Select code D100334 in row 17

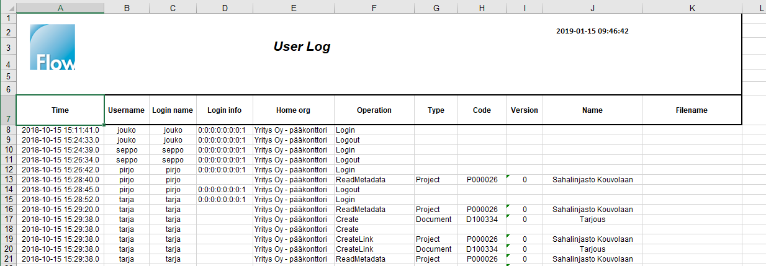[x=482, y=219]
